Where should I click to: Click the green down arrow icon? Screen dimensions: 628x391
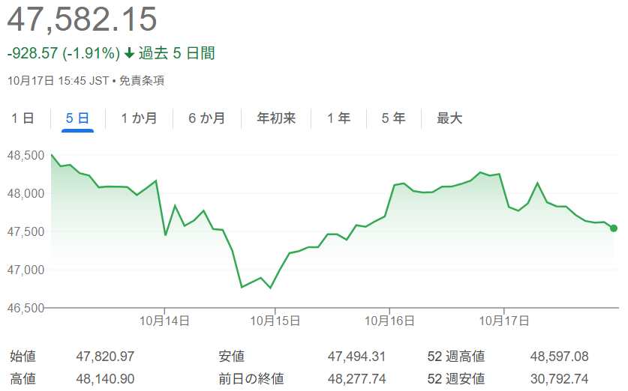[x=130, y=54]
